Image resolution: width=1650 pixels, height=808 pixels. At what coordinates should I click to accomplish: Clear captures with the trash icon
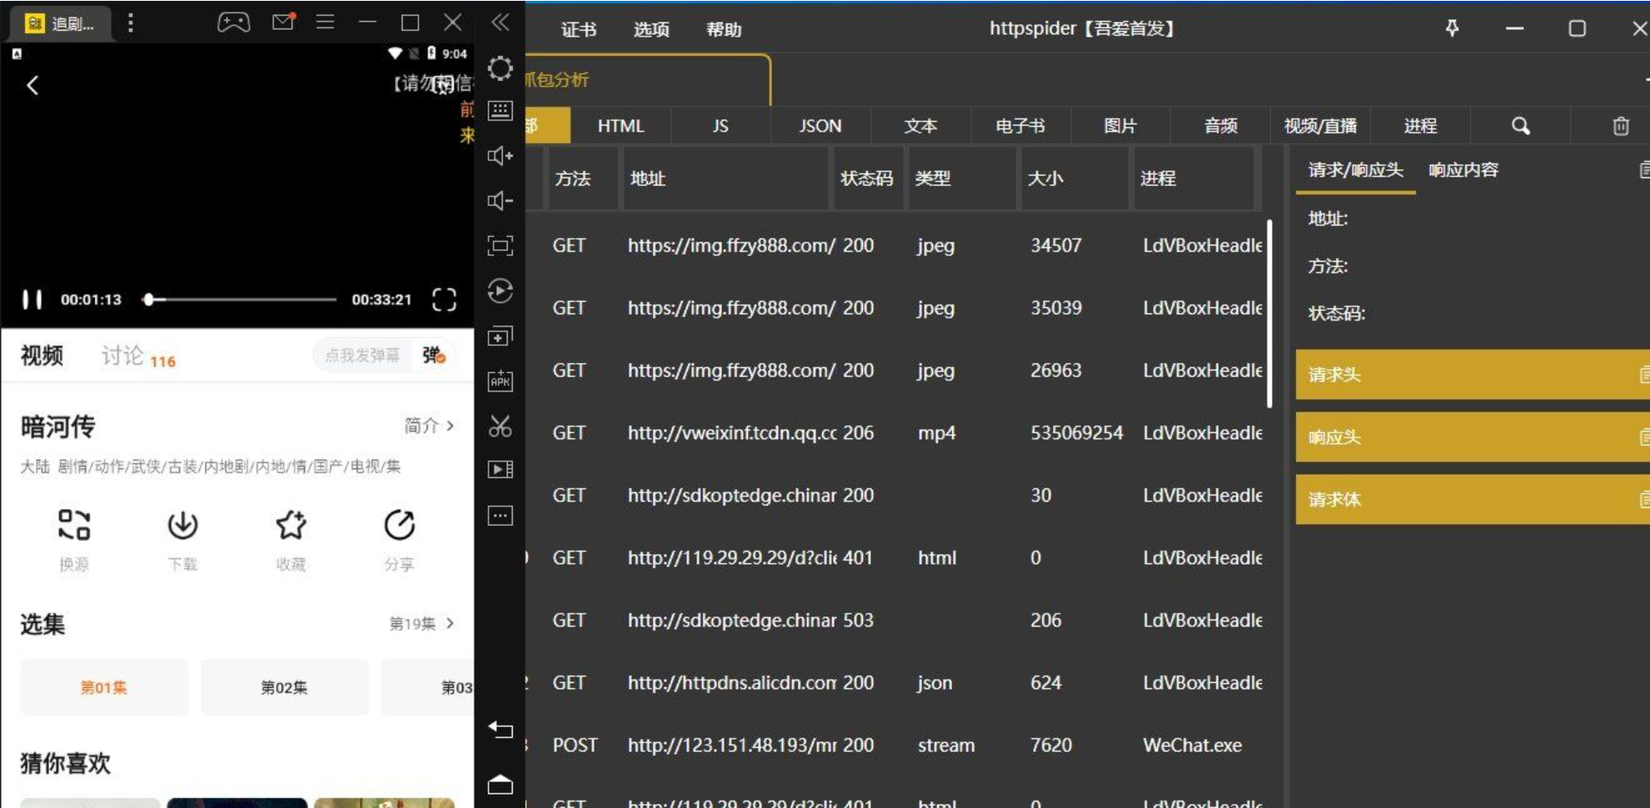pyautogui.click(x=1621, y=126)
